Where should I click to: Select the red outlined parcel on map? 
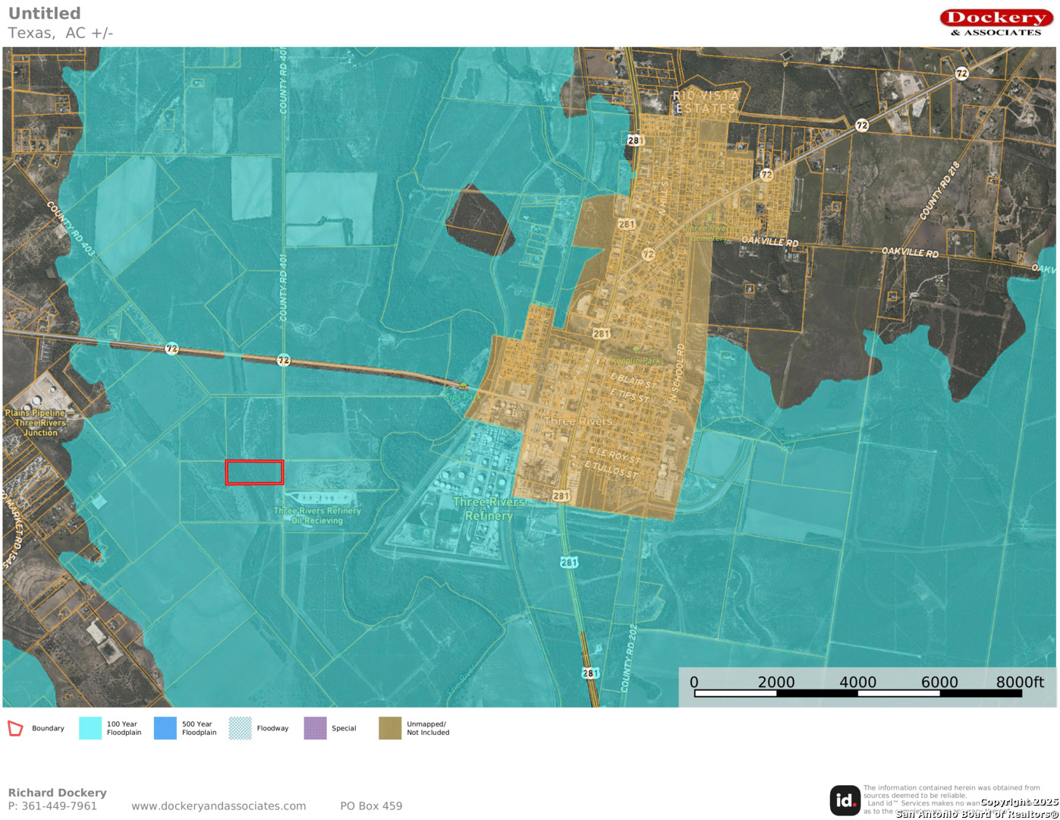coord(254,472)
